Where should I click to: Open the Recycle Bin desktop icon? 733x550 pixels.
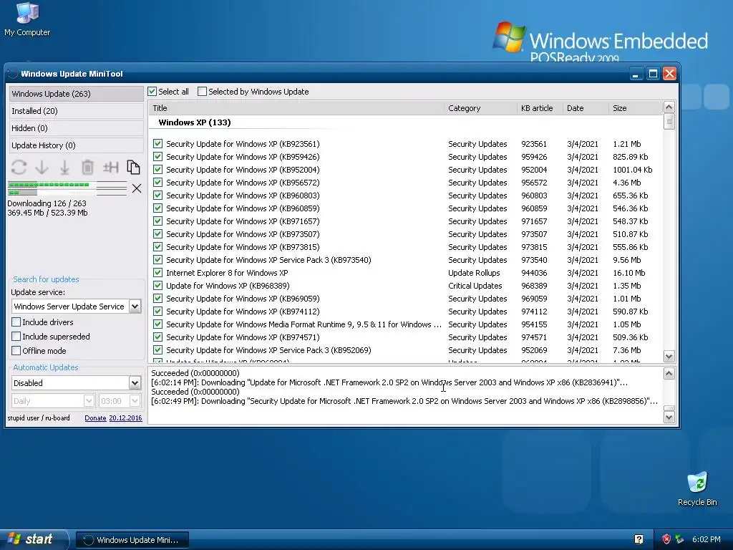(x=697, y=488)
